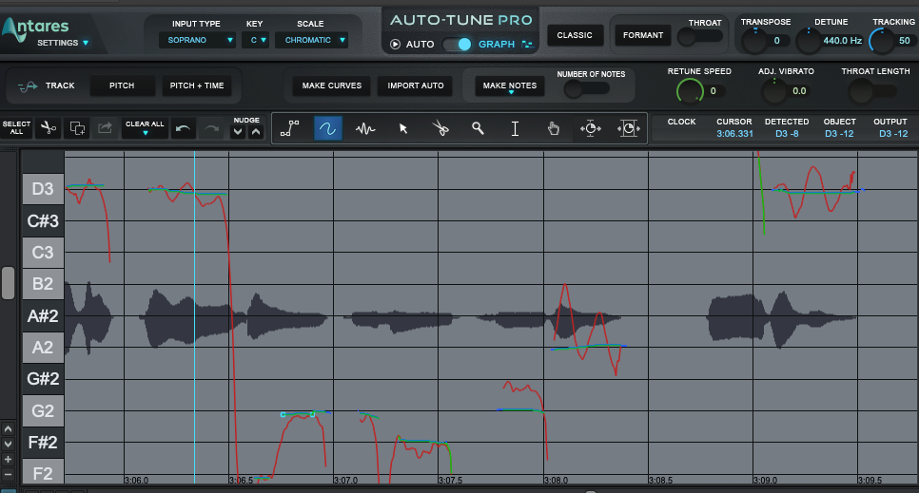
Task: Select the Move Point time tool
Action: click(x=590, y=128)
